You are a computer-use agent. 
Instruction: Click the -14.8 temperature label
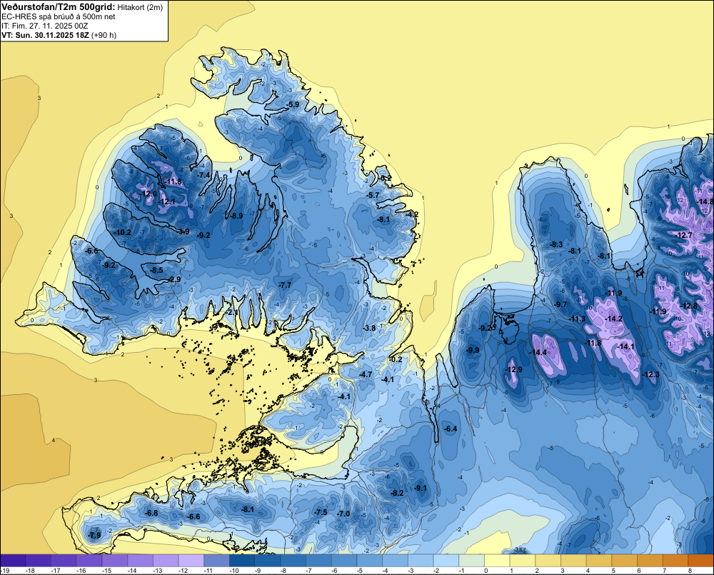pos(705,201)
